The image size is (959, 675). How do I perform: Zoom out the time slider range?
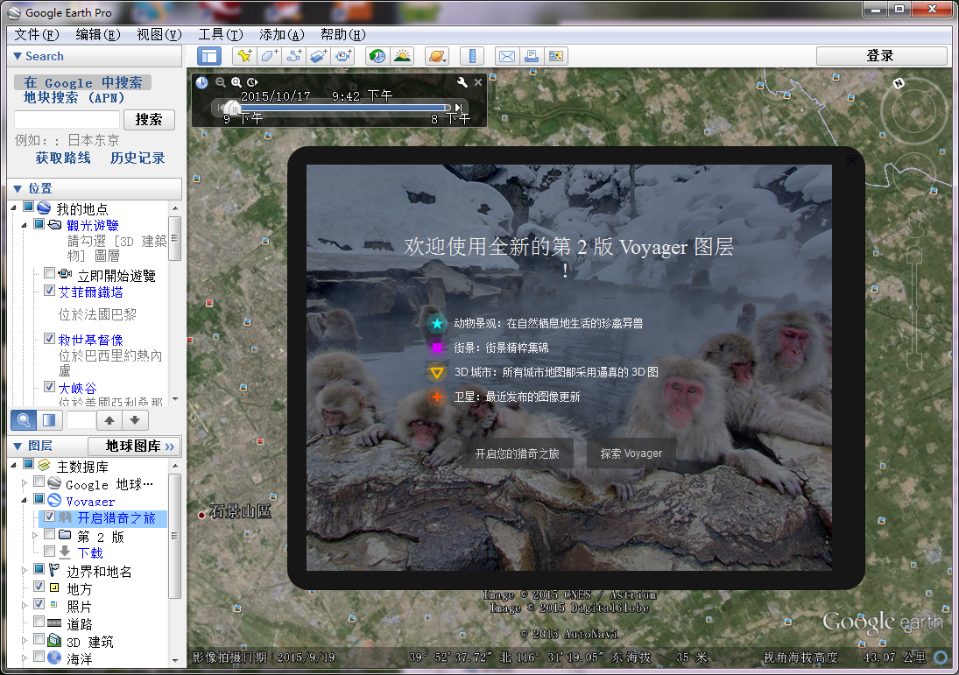[x=220, y=82]
